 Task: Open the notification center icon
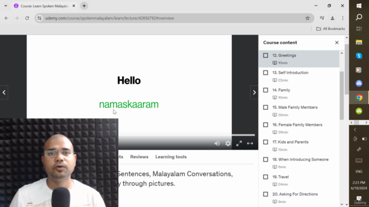tap(359, 198)
